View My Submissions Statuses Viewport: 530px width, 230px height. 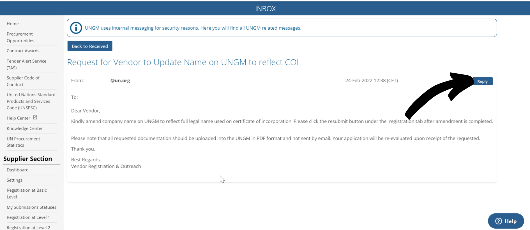tap(31, 207)
